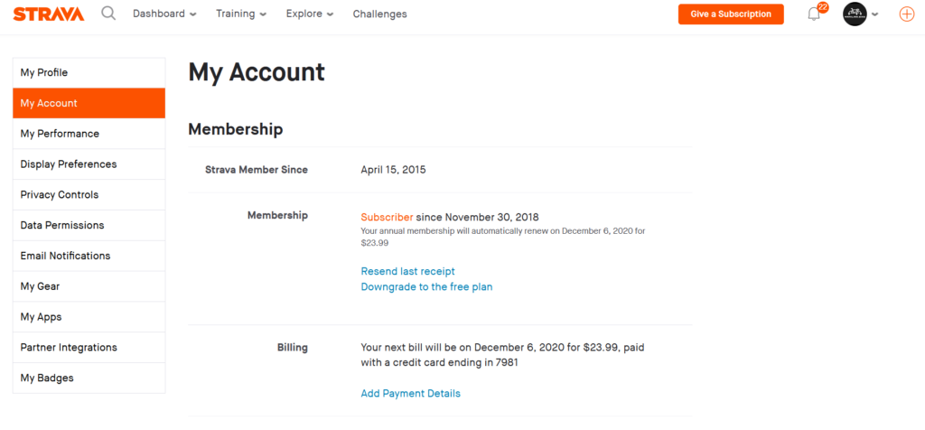Open Privacy Controls settings
Image resolution: width=925 pixels, height=430 pixels.
click(89, 194)
